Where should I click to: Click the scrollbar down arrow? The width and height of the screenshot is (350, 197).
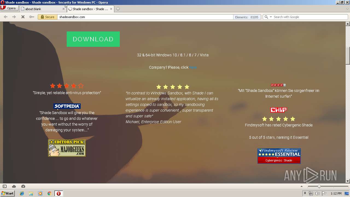[348, 181]
